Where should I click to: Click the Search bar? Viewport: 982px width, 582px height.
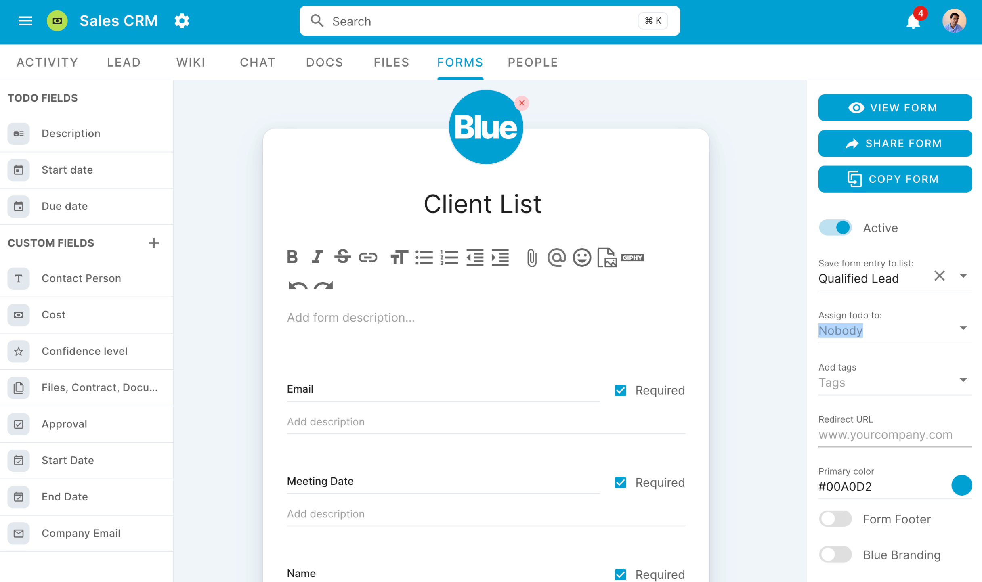[489, 21]
